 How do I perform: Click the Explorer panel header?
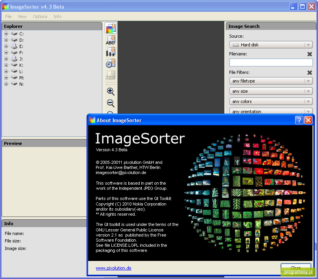point(52,26)
